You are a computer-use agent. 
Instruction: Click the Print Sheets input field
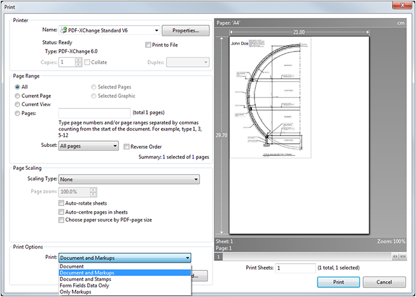point(295,268)
